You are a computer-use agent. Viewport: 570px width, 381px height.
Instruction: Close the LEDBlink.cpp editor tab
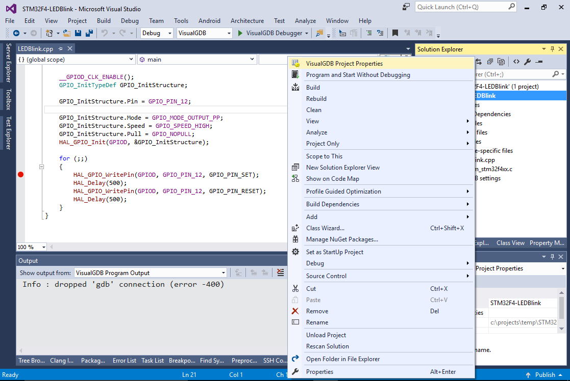point(70,48)
